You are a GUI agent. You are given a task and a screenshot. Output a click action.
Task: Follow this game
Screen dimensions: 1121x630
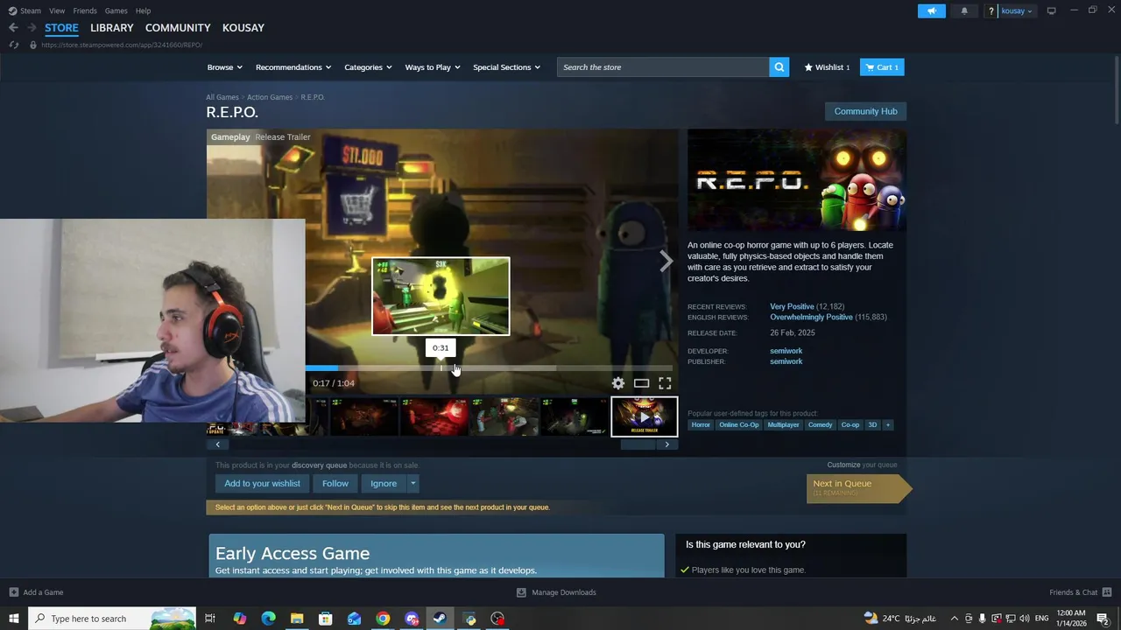click(335, 484)
